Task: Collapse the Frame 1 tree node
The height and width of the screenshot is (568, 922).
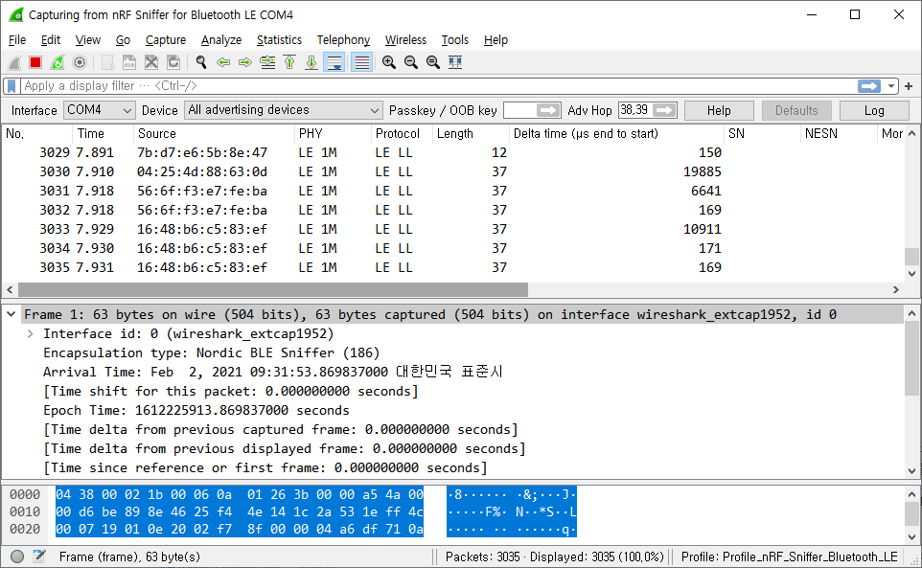Action: (11, 315)
